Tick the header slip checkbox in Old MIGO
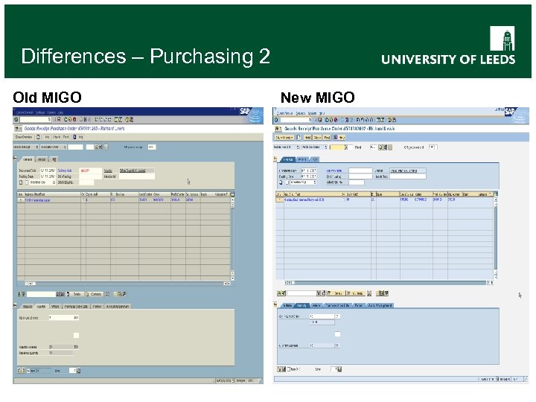 pyautogui.click(x=27, y=182)
